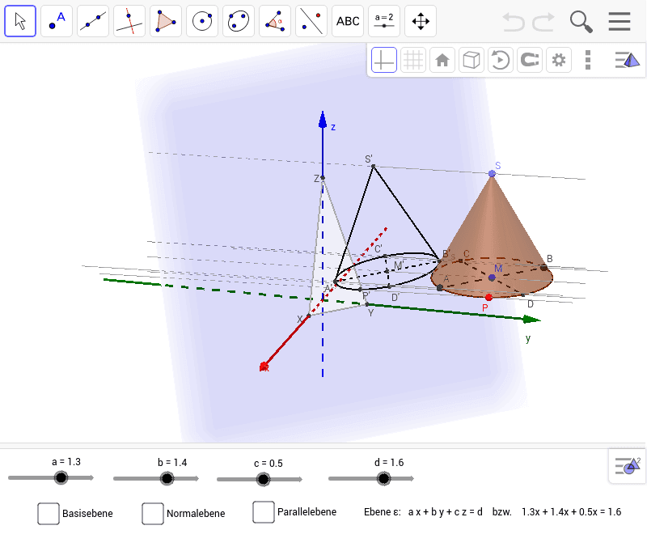Screen dimensions: 647x534
Task: Toggle the grid display
Action: [x=413, y=60]
